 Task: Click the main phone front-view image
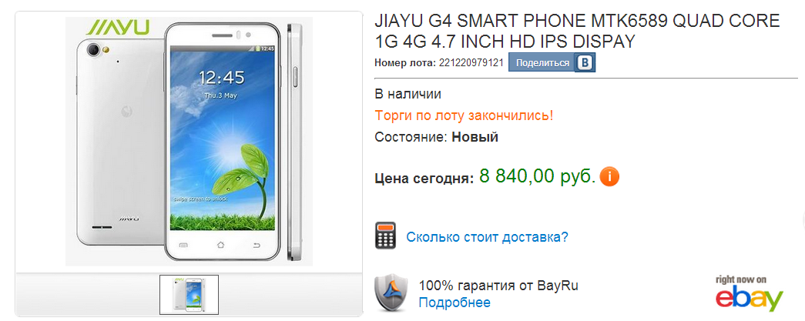(222, 142)
